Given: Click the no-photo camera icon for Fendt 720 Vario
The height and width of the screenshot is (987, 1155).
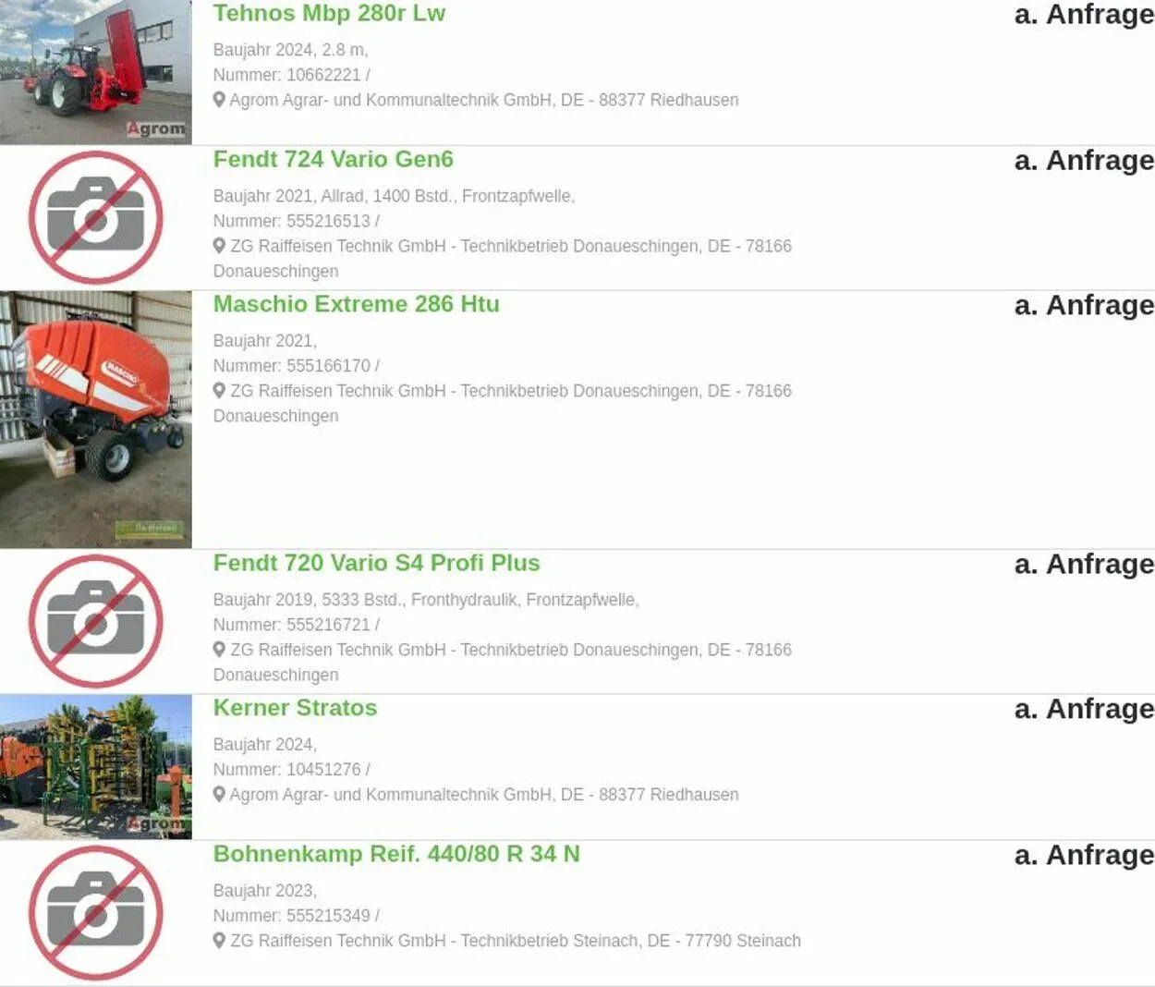Looking at the screenshot, I should (x=96, y=622).
